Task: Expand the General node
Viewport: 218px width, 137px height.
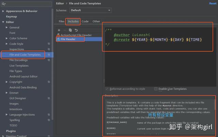Action: pos(6,27)
